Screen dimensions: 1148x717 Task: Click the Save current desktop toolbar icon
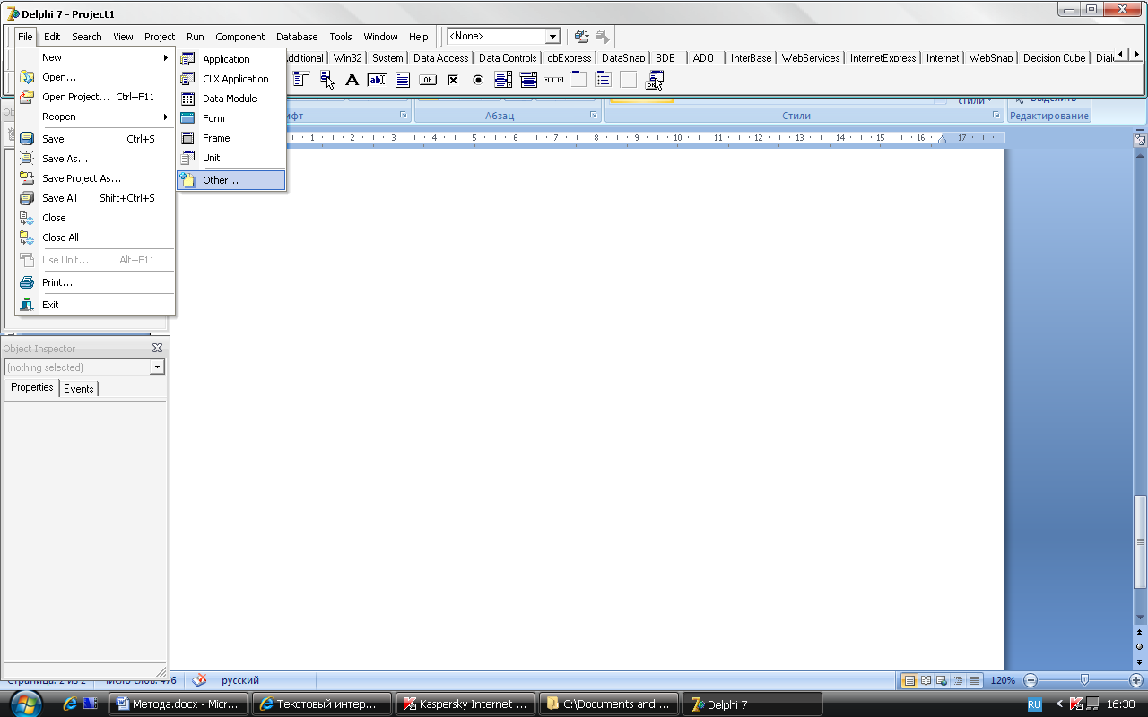582,36
